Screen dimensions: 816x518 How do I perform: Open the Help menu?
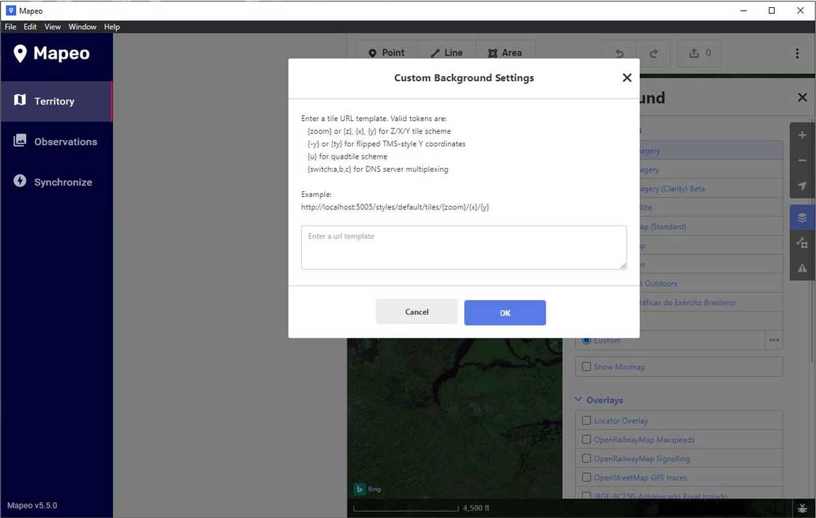(112, 27)
